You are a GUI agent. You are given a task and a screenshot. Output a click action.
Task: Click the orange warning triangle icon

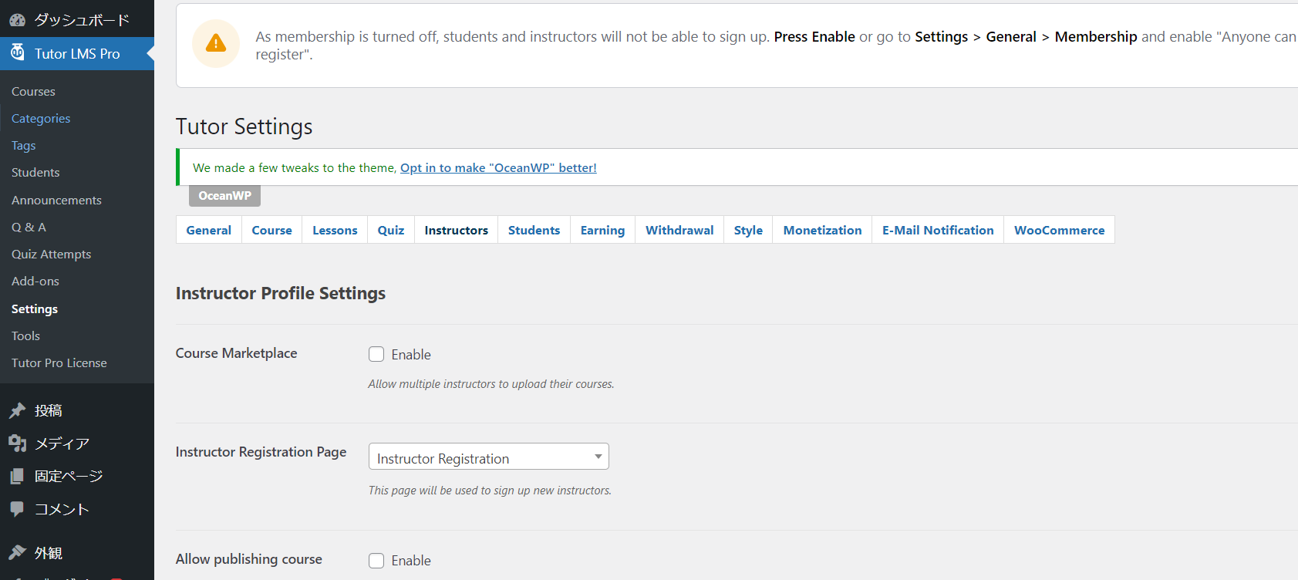click(216, 44)
